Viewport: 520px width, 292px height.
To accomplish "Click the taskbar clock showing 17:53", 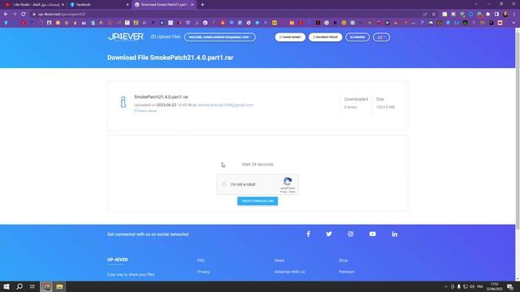I will point(494,286).
